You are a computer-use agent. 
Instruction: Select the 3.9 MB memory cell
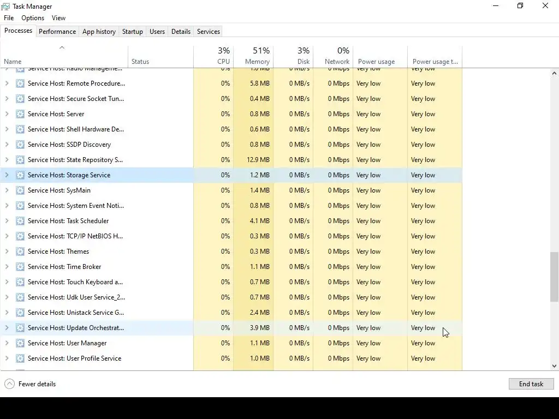click(x=253, y=328)
